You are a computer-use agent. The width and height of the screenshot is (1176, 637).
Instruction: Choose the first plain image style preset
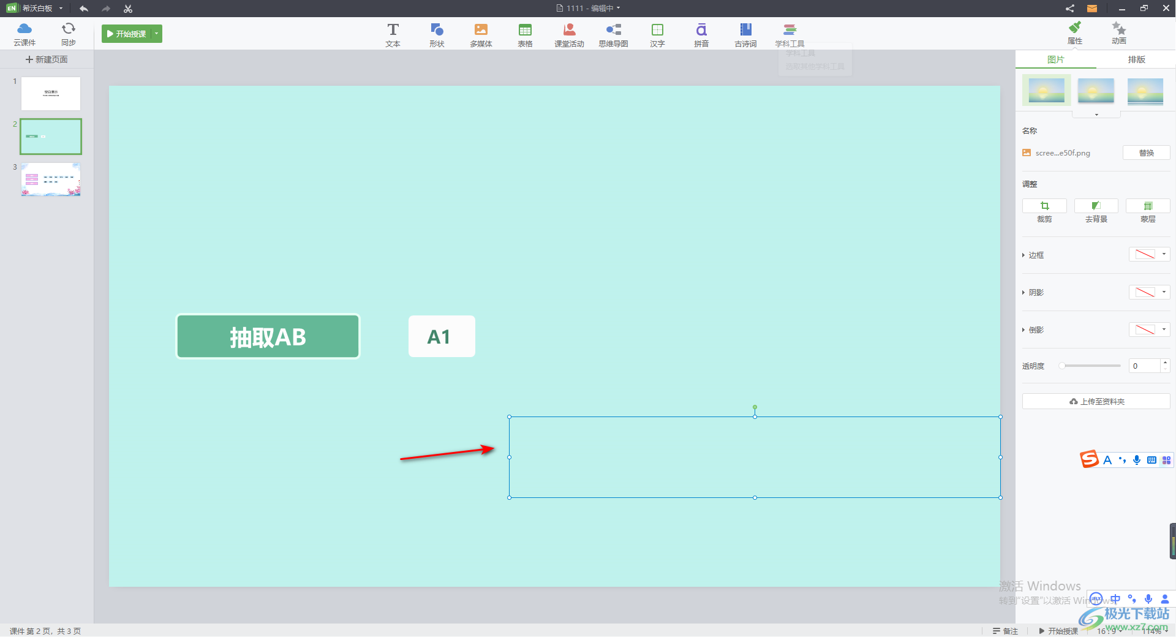[x=1047, y=91]
